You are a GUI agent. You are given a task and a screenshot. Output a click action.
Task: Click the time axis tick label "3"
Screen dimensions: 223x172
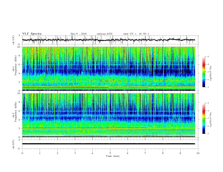pos(75,153)
